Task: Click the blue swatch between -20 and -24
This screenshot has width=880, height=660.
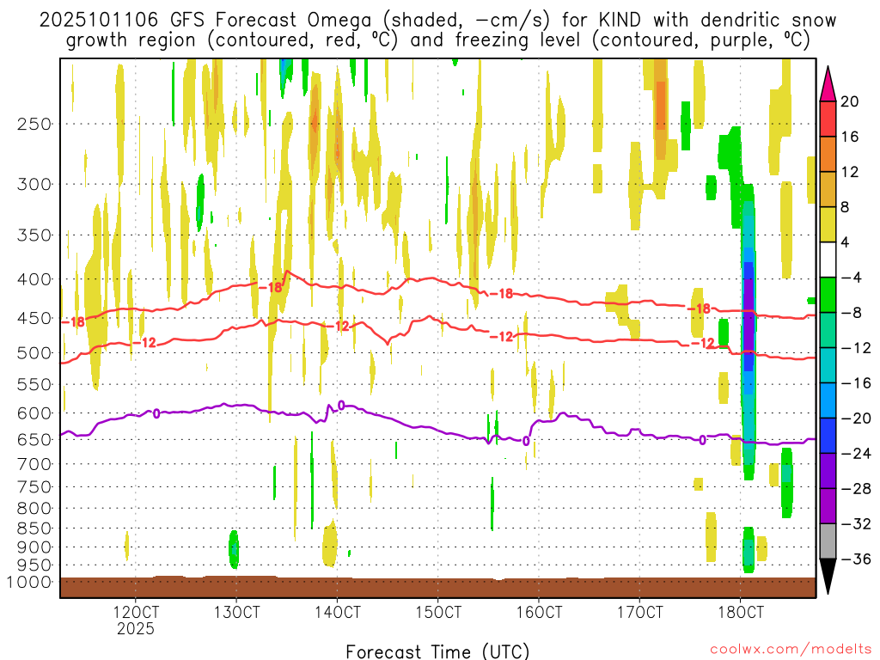Action: [828, 436]
